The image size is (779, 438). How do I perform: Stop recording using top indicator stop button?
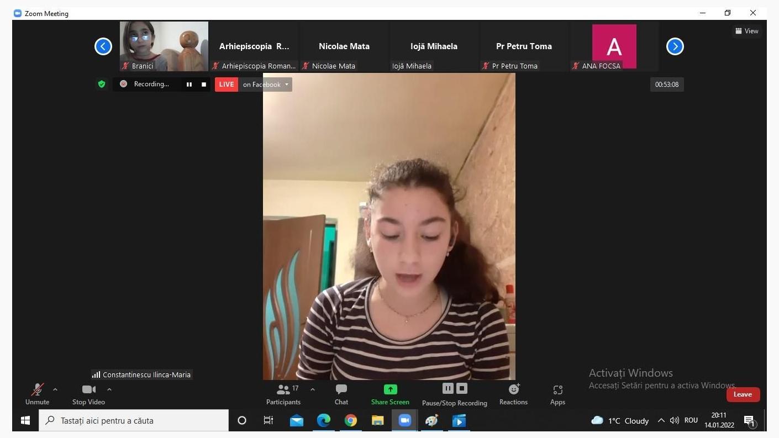(204, 85)
